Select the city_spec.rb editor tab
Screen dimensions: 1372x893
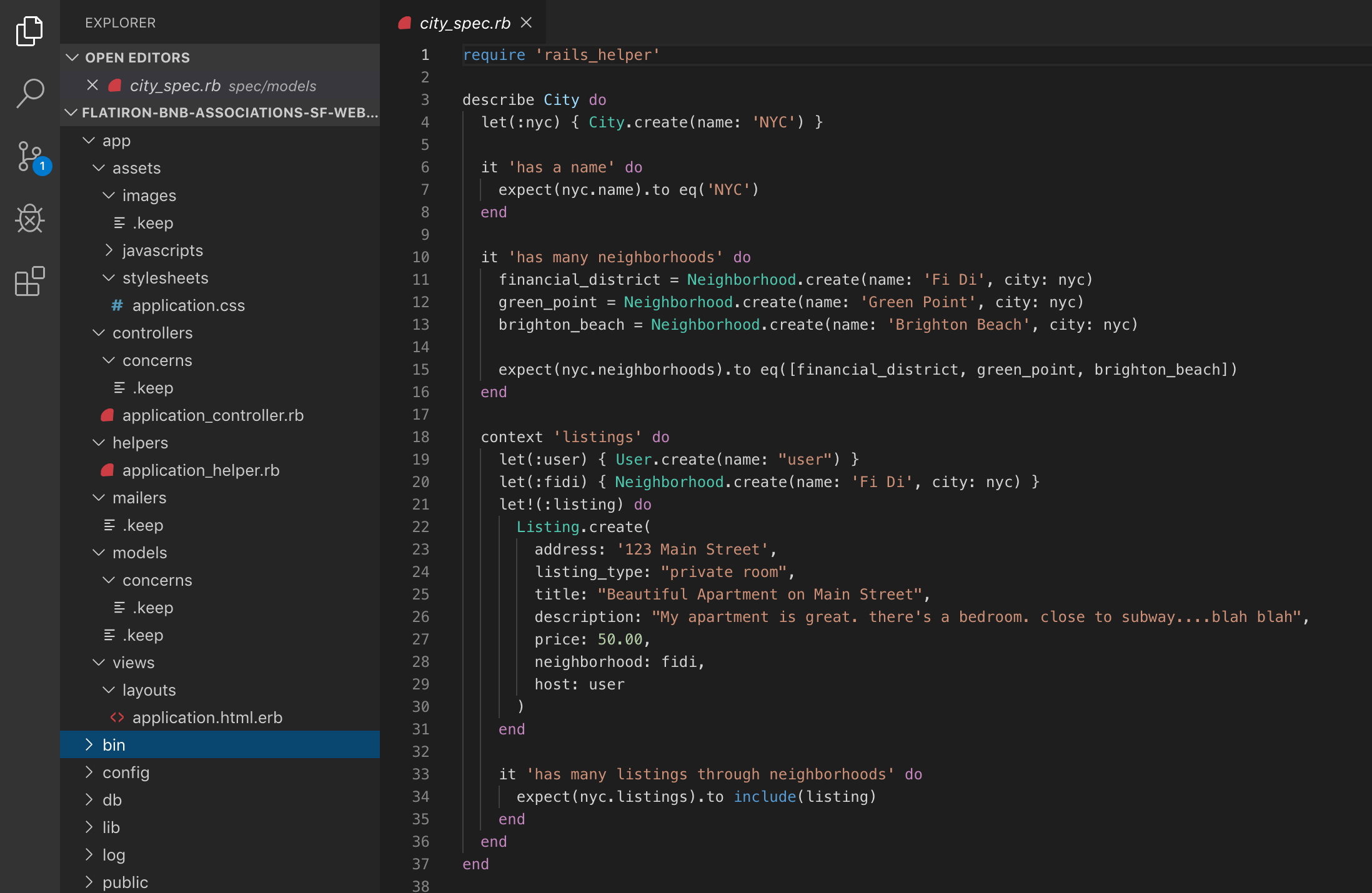(464, 23)
